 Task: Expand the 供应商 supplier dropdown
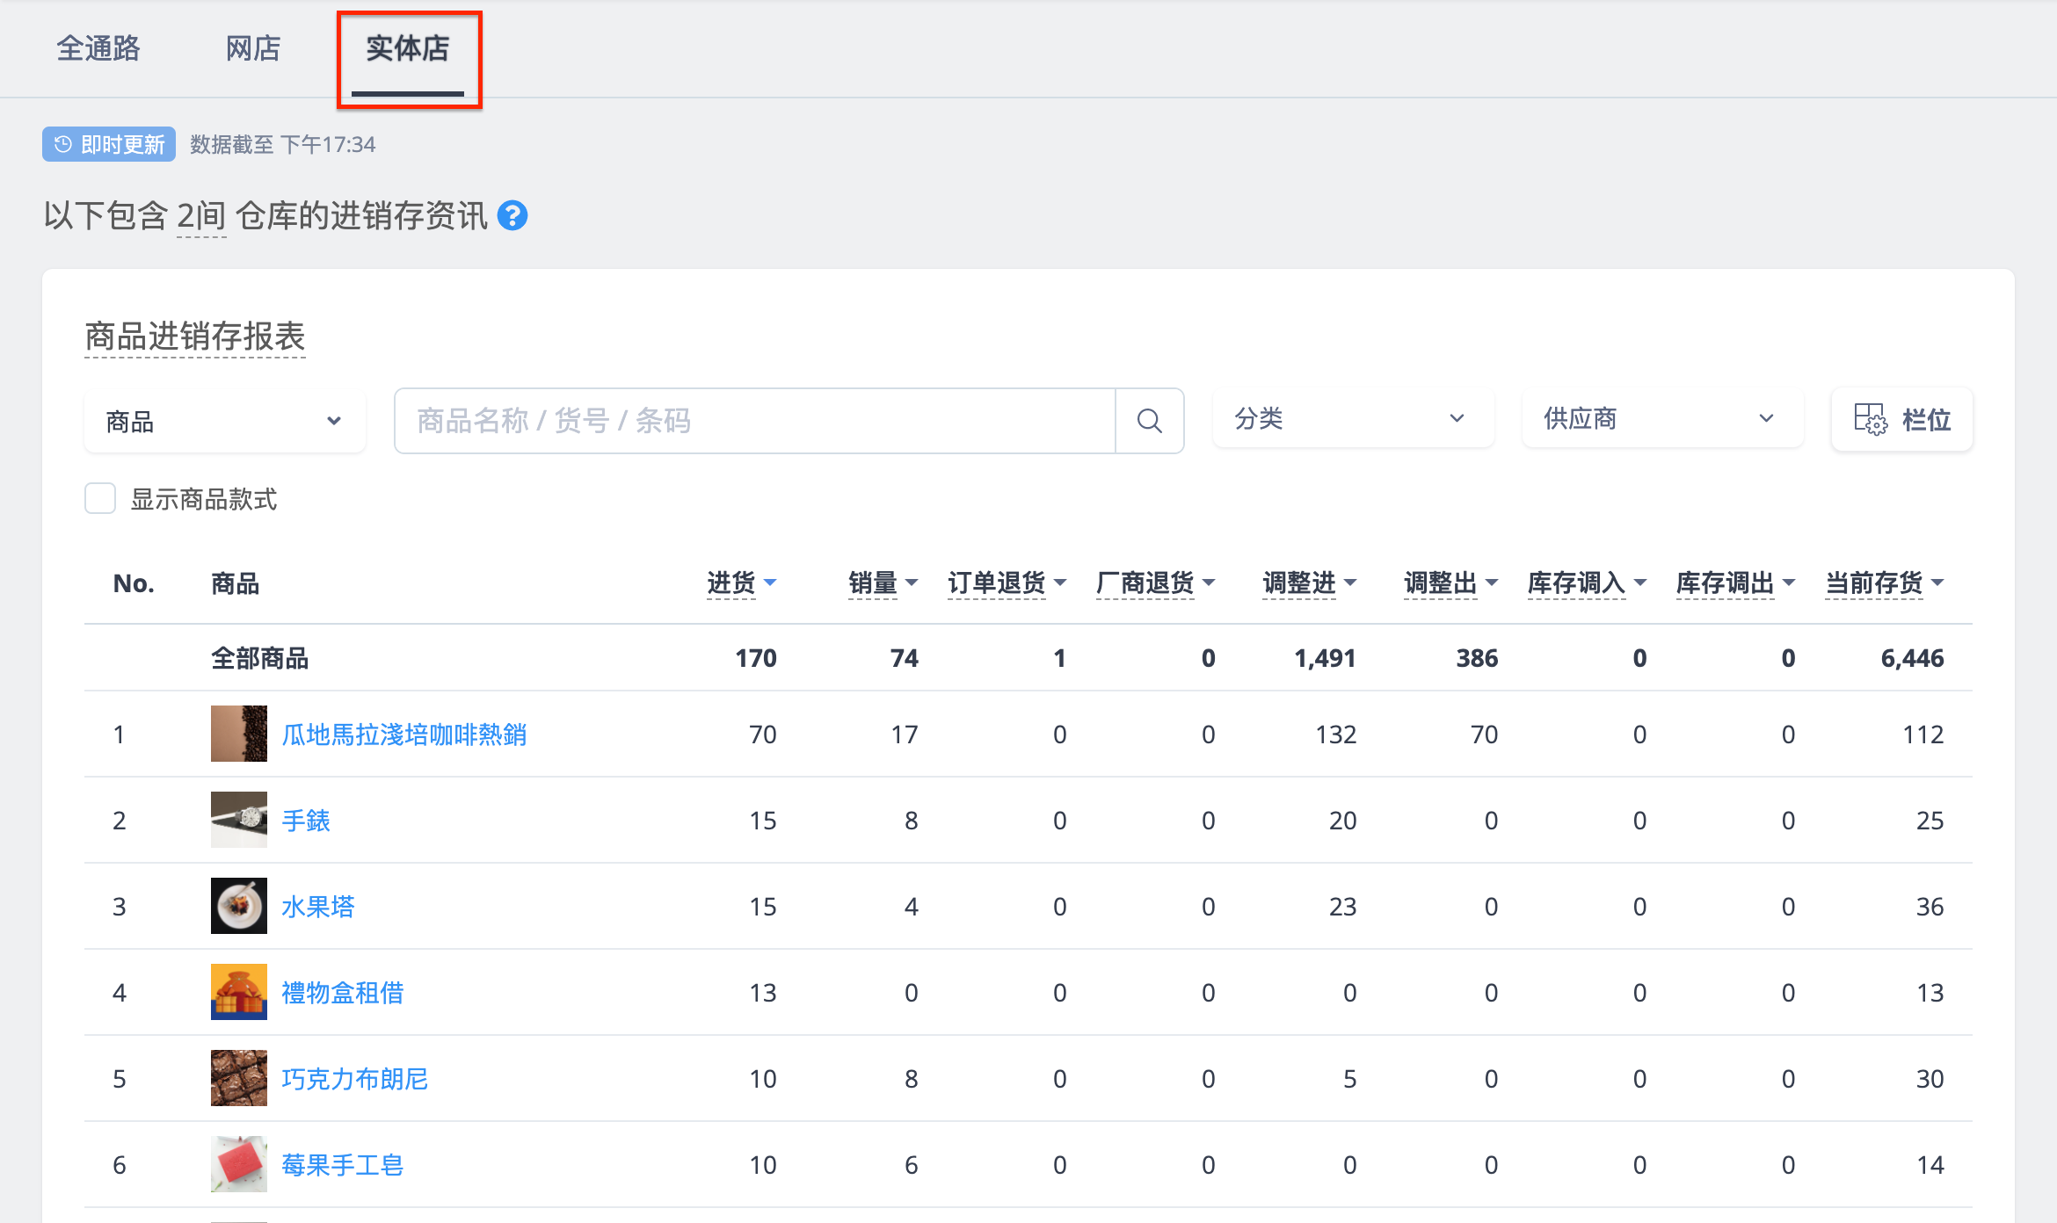1662,419
